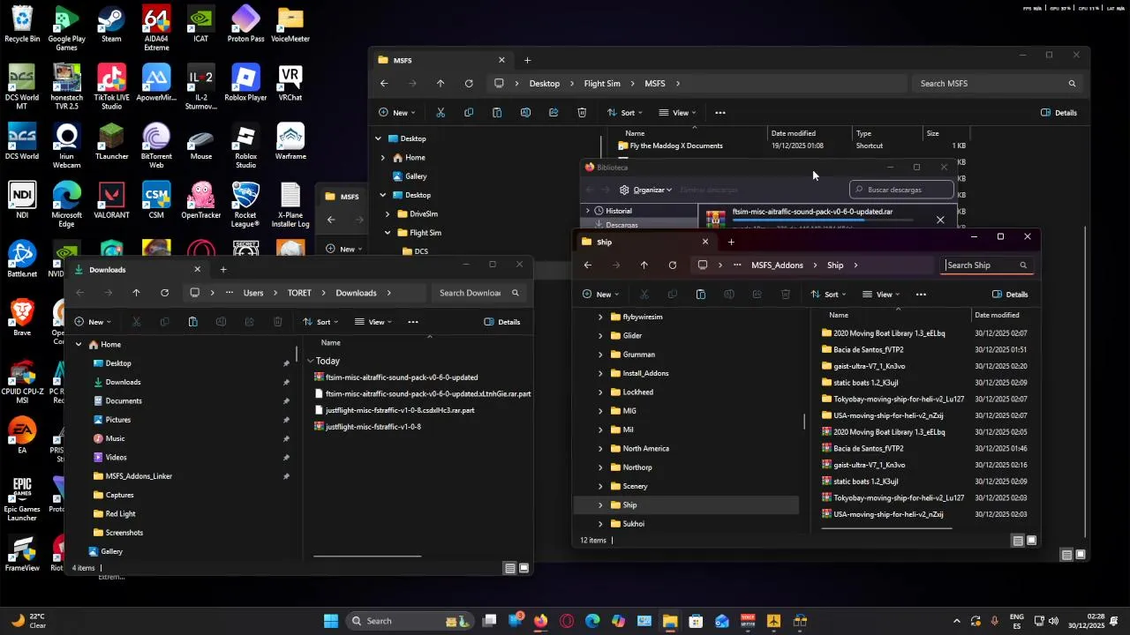Launch Roblox Player from desktop
The image size is (1130, 635).
(245, 83)
